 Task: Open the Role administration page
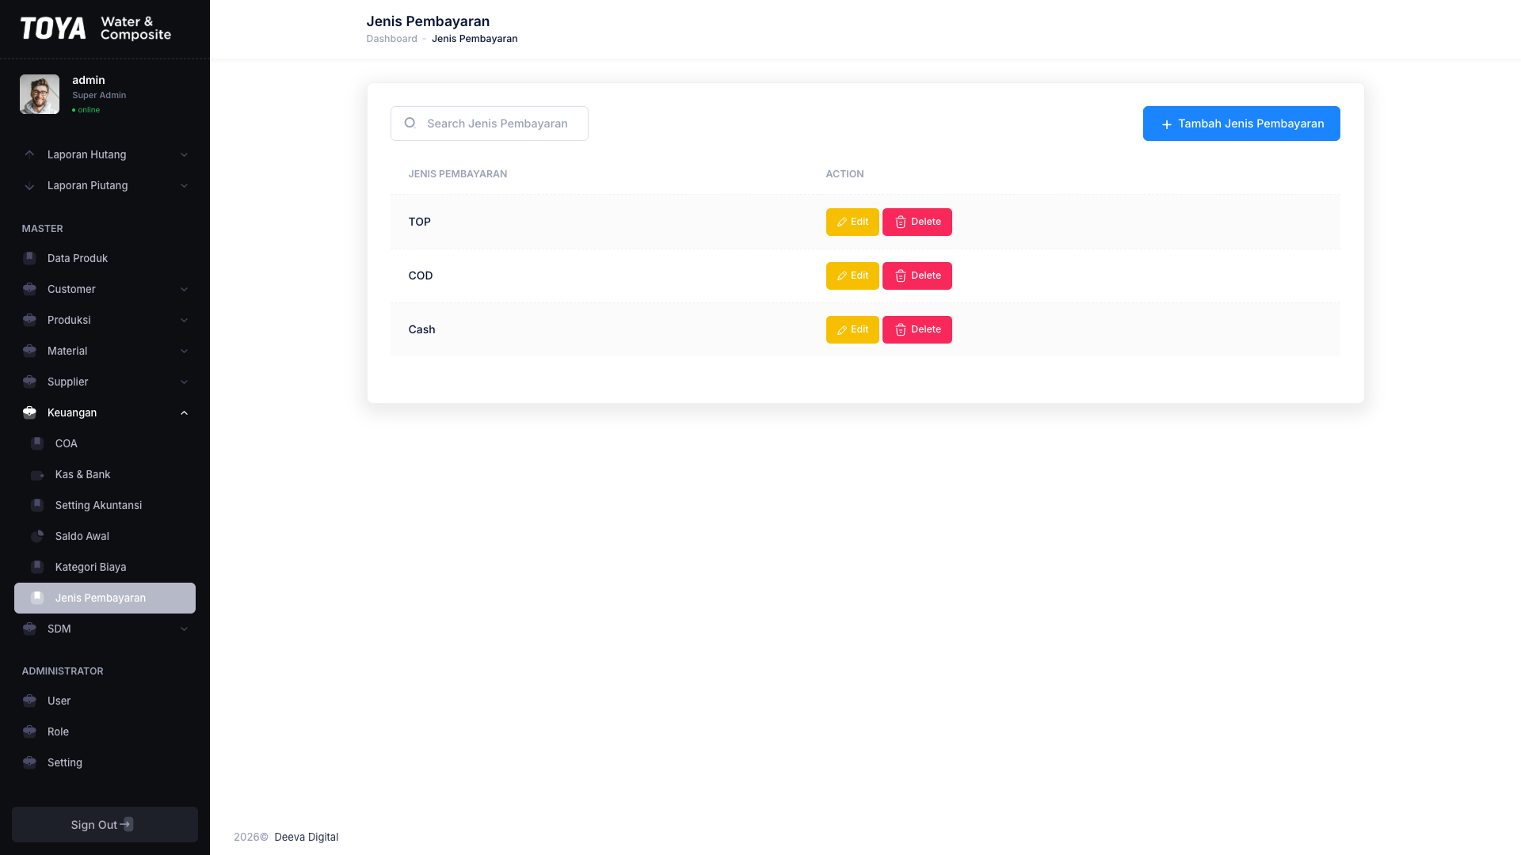point(105,731)
